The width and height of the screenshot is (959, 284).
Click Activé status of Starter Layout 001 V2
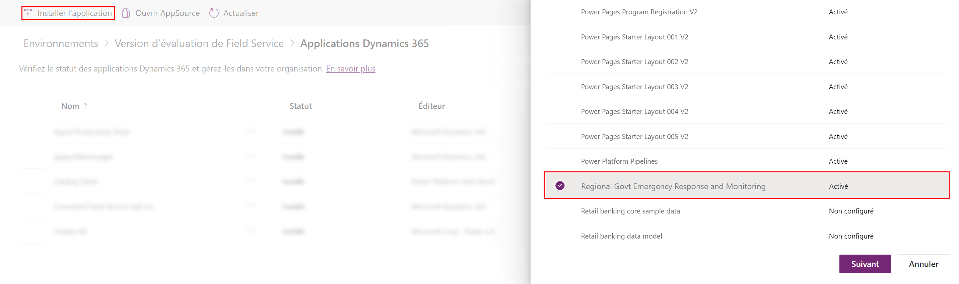pyautogui.click(x=838, y=37)
